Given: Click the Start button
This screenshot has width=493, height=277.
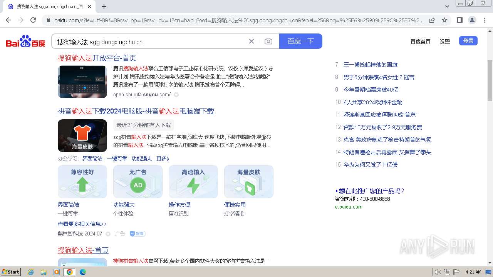Looking at the screenshot, I should pyautogui.click(x=10, y=272).
